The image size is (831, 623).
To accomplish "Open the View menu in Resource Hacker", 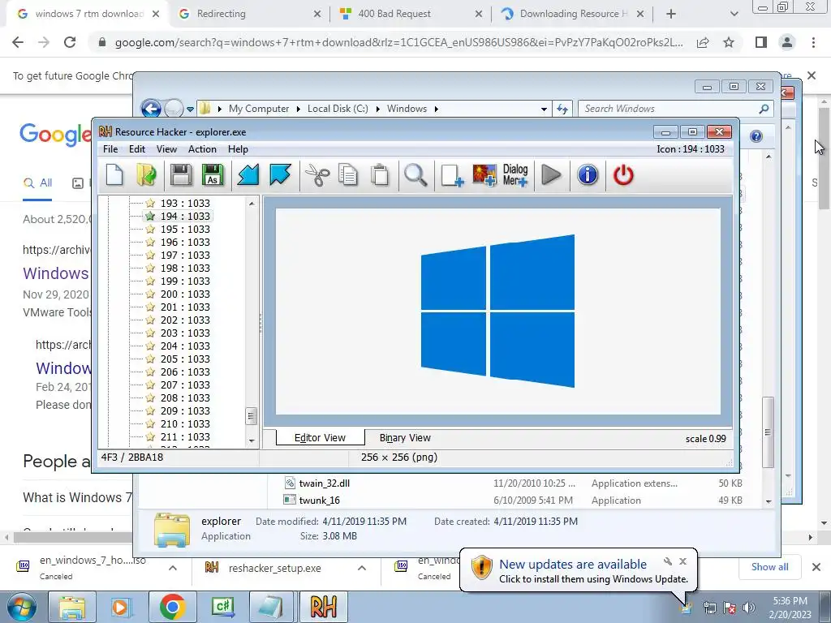I will (166, 149).
